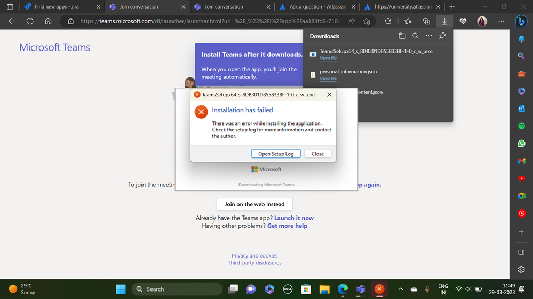Image resolution: width=533 pixels, height=299 pixels.
Task: Add this page to favorites
Action: pos(367,21)
